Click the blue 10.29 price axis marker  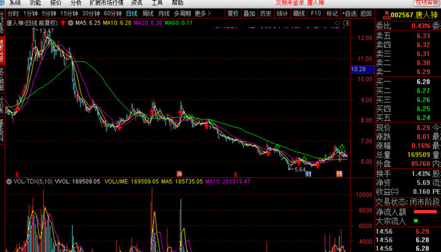tap(362, 69)
